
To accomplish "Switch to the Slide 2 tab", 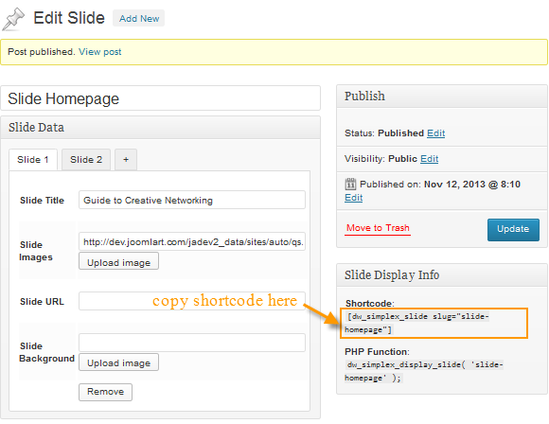I will (86, 160).
